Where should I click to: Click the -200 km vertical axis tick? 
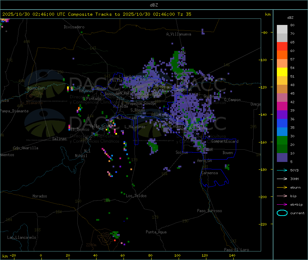click(264, 197)
